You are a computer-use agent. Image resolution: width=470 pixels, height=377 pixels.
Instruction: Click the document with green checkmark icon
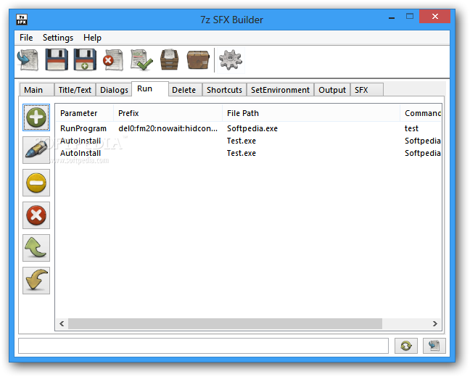click(x=141, y=59)
